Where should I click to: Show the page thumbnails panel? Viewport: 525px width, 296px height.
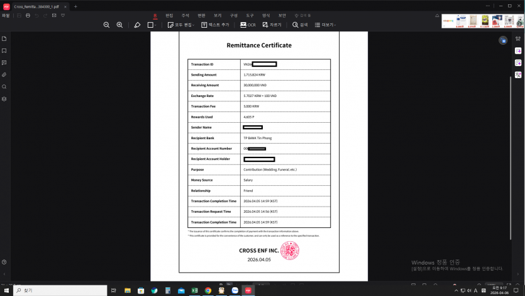[4, 39]
